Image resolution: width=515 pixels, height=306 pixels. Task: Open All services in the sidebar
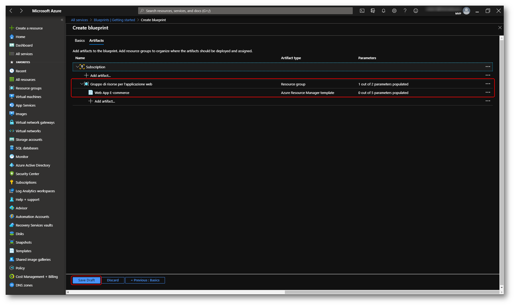click(x=24, y=54)
